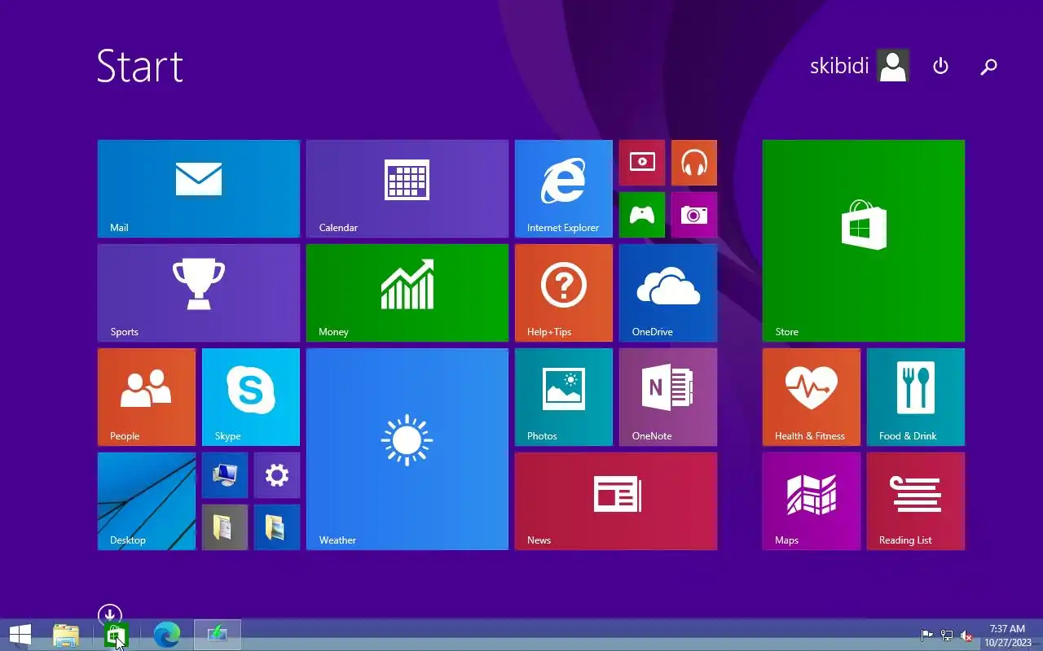
Task: Open the Reading List tile
Action: tap(916, 501)
